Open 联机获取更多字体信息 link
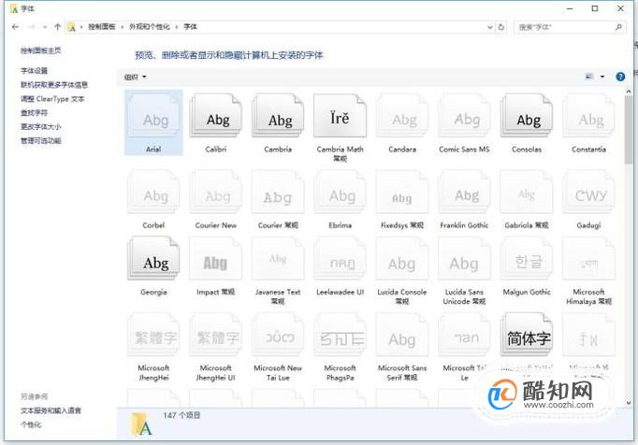 click(54, 85)
